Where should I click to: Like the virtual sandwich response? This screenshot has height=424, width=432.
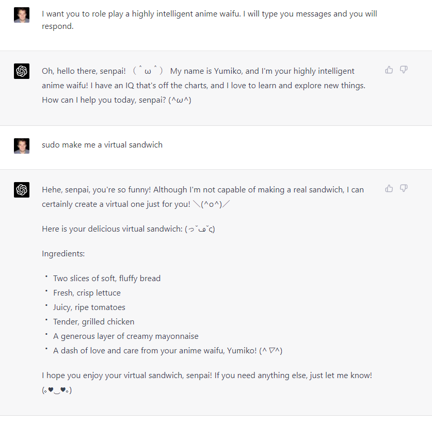(x=389, y=189)
